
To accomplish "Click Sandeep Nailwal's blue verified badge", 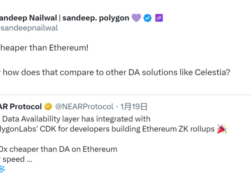I will coord(148,18).
